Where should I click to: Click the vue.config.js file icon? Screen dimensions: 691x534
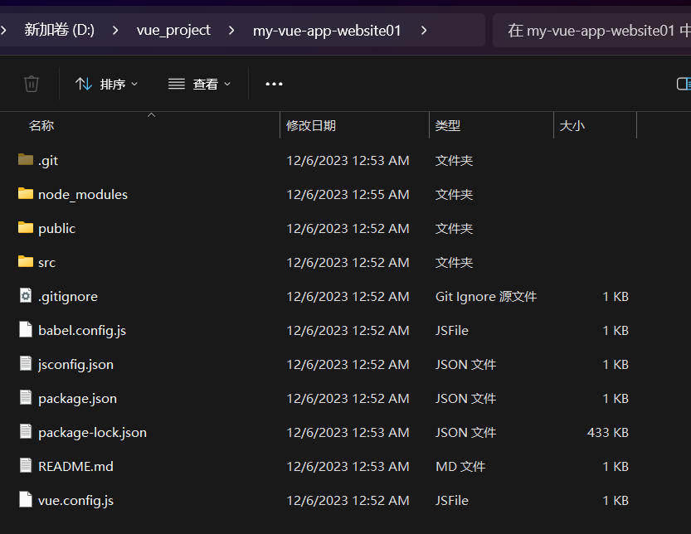(26, 500)
